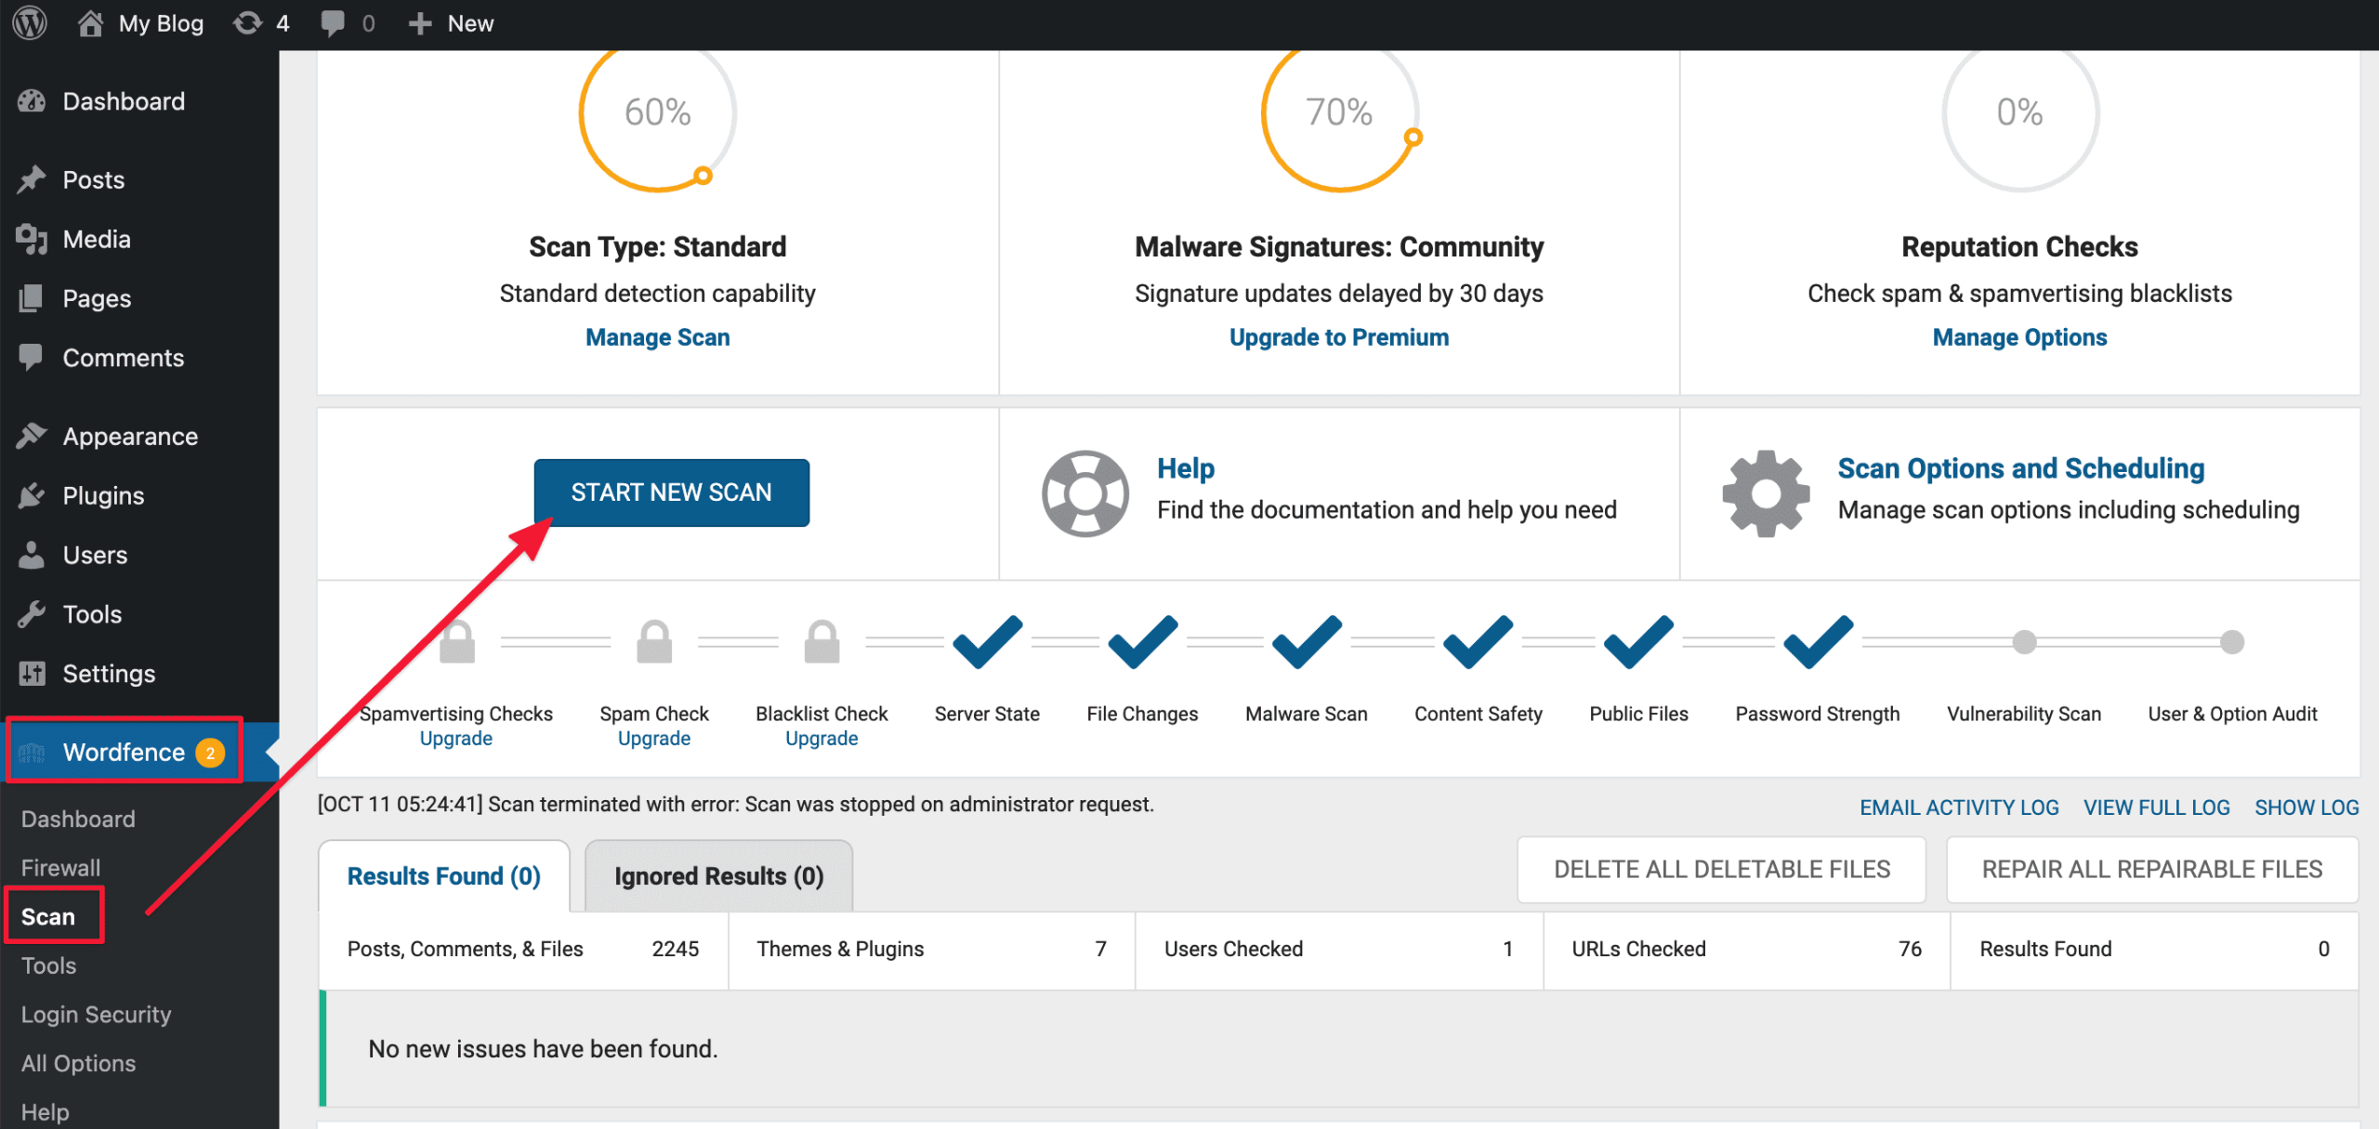Click the Password Strength checkmark icon
This screenshot has height=1129, width=2379.
point(1817,641)
